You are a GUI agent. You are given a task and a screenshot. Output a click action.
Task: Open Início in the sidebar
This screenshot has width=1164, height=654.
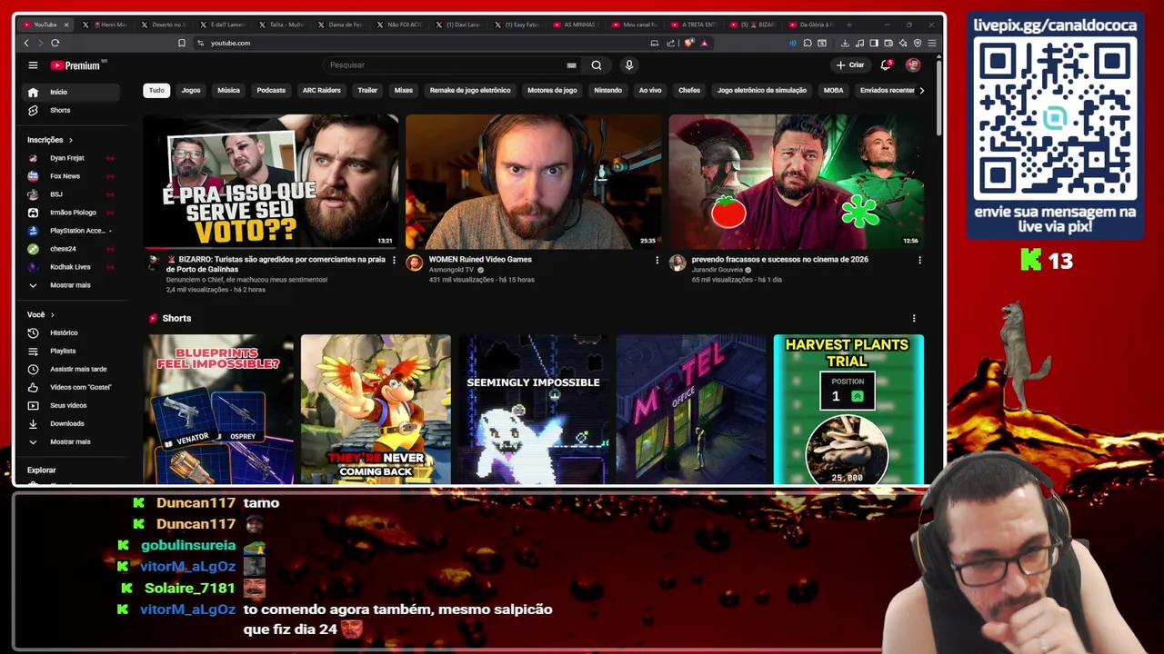(72, 92)
